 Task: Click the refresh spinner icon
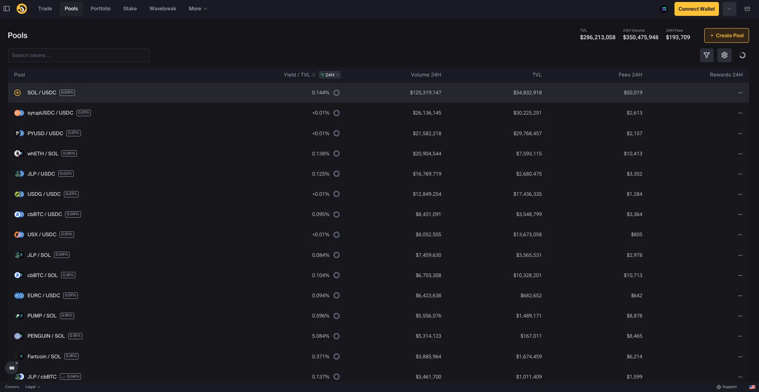[742, 55]
